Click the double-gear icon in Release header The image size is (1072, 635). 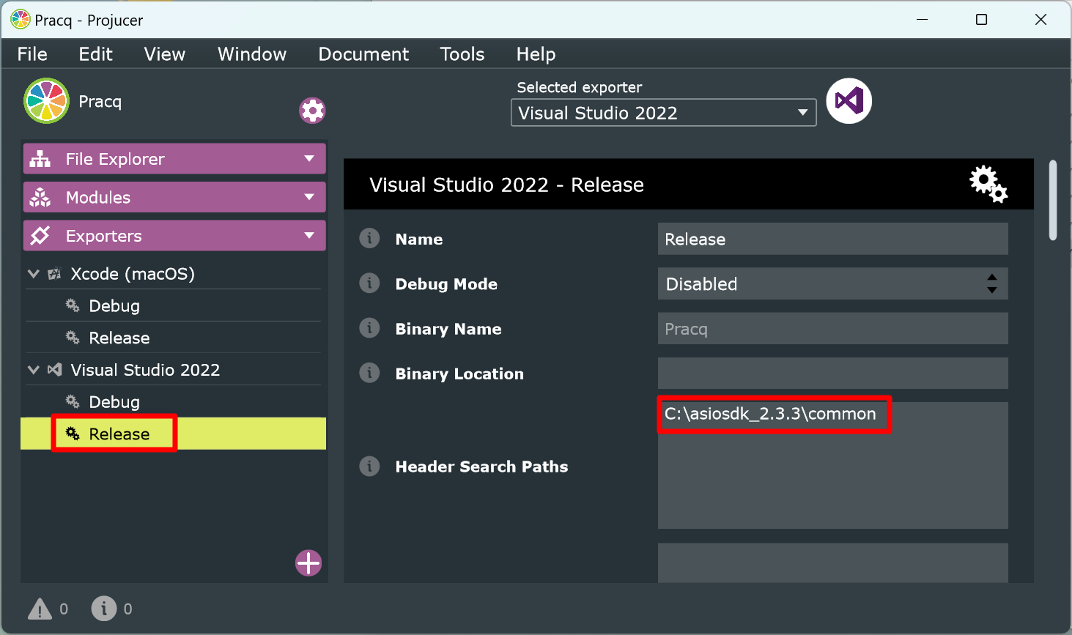tap(988, 184)
